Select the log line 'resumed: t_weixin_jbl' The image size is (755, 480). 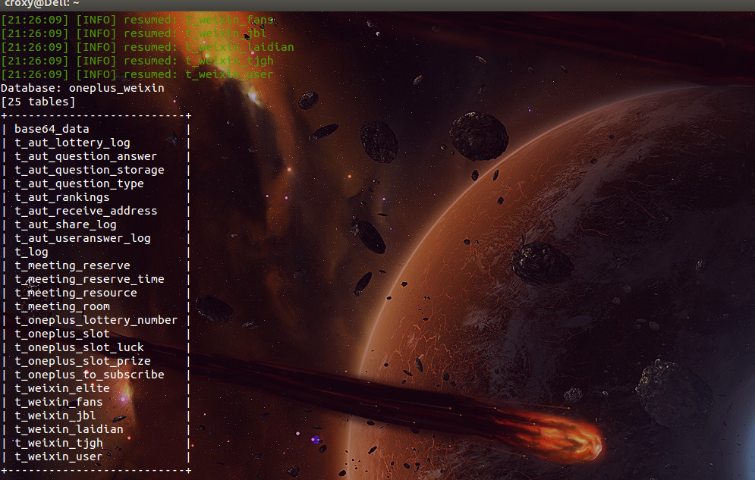point(134,33)
